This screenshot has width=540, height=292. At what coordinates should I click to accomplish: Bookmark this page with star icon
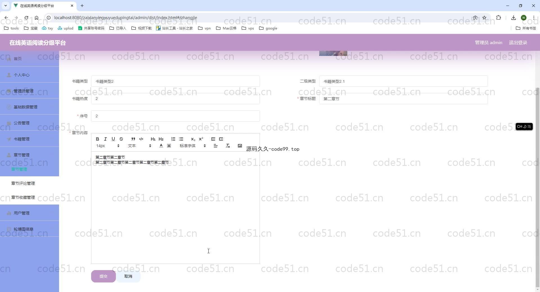click(484, 18)
